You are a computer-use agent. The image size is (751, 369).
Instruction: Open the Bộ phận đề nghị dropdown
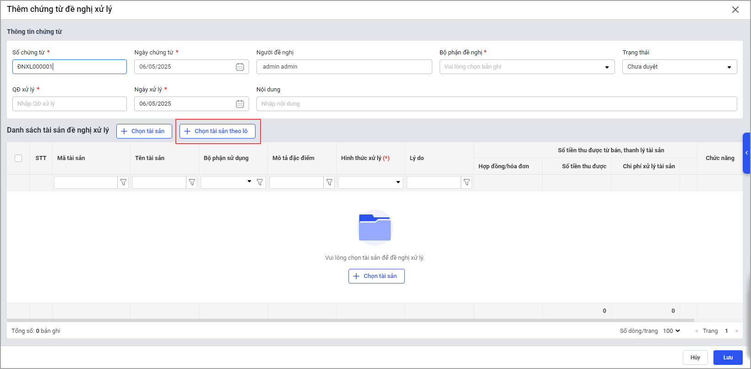coord(527,67)
